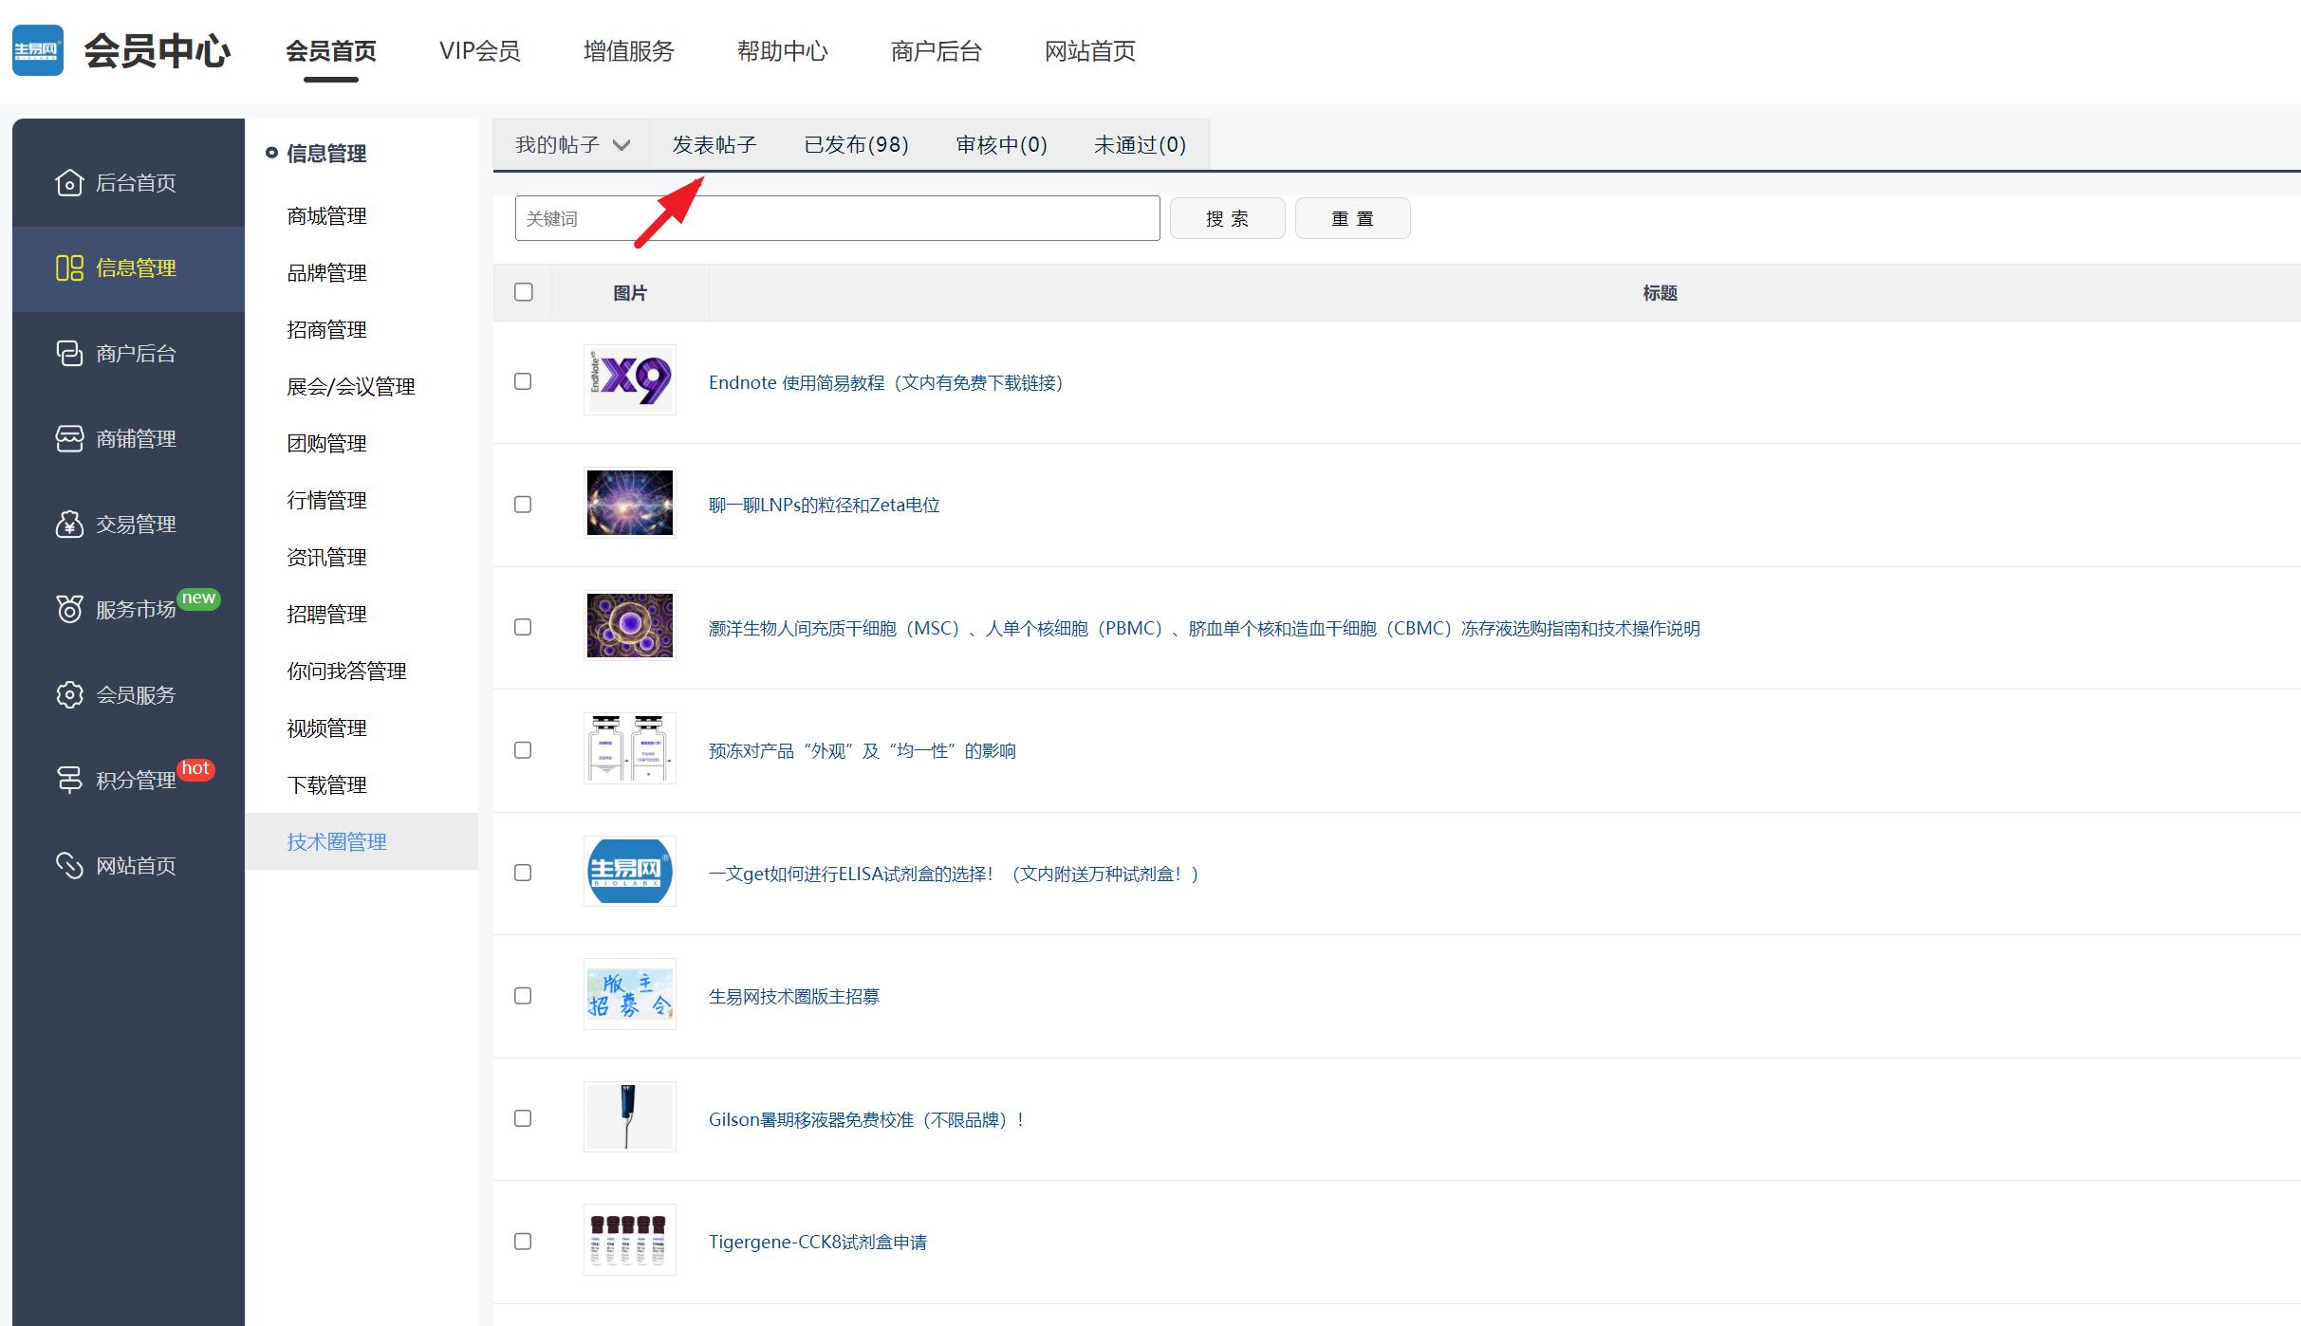Click the 服务市场 medal icon
2301x1326 pixels.
pyautogui.click(x=69, y=609)
